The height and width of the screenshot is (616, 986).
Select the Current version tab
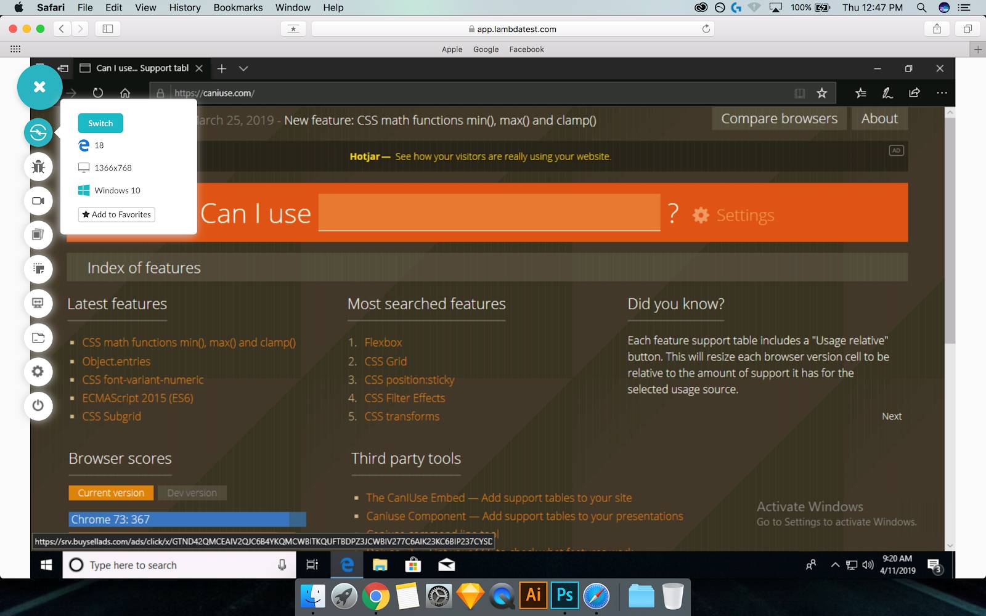tap(111, 493)
